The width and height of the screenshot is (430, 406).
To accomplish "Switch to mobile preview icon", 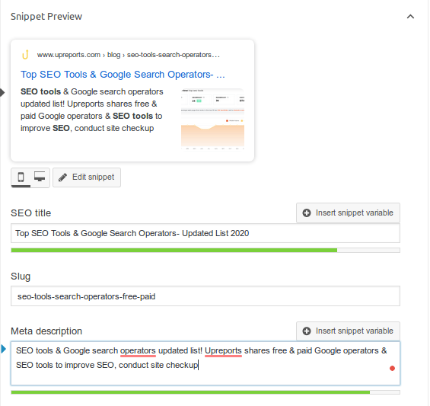I will point(21,177).
